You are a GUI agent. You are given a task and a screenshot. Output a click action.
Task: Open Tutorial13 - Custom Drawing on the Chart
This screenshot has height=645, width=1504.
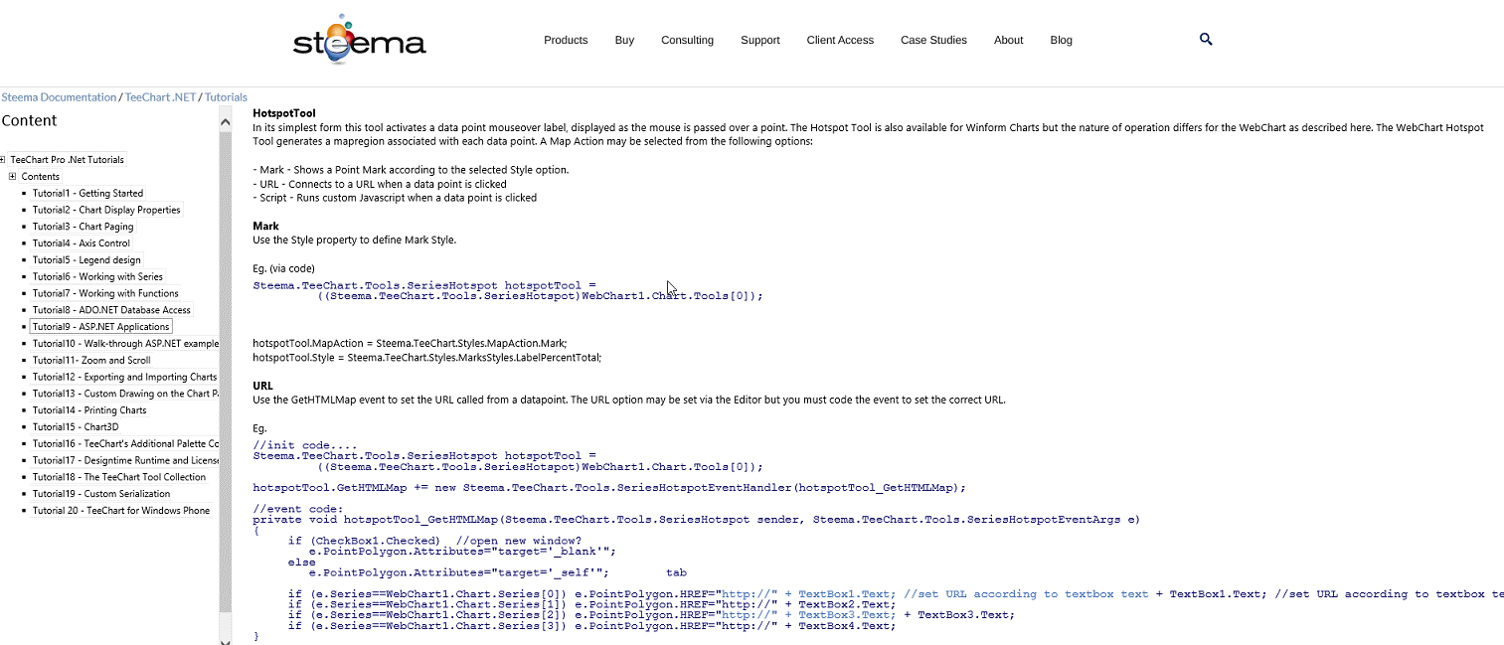coord(124,394)
